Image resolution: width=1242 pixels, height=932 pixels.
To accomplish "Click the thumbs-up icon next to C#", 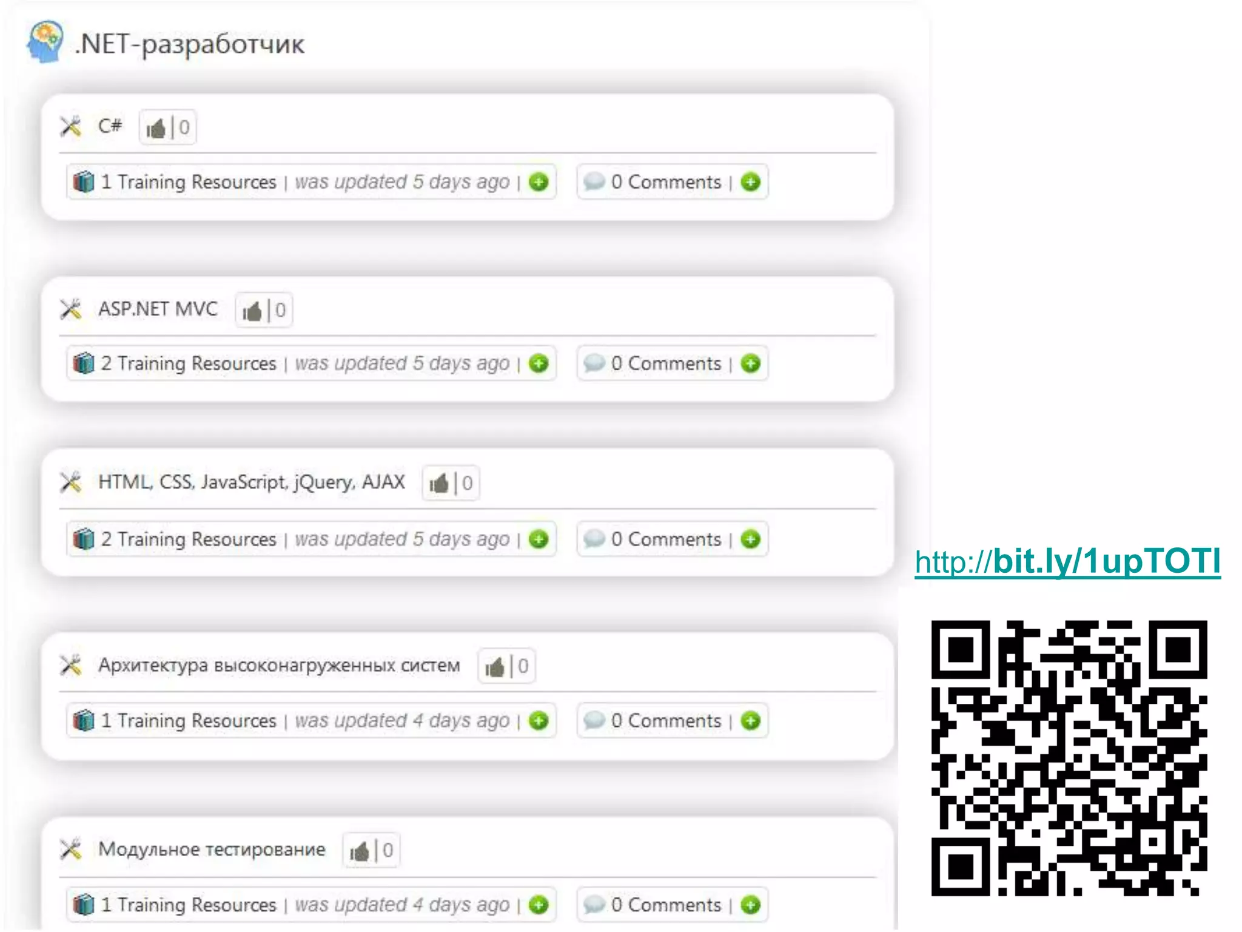I will point(156,128).
